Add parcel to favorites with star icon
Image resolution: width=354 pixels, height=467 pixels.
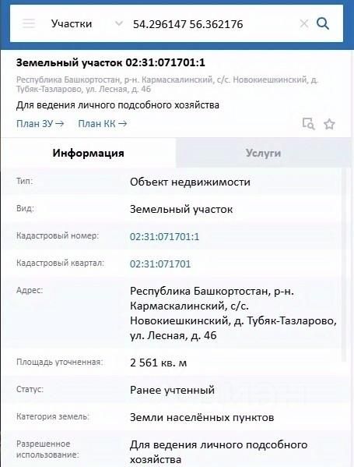pos(329,124)
